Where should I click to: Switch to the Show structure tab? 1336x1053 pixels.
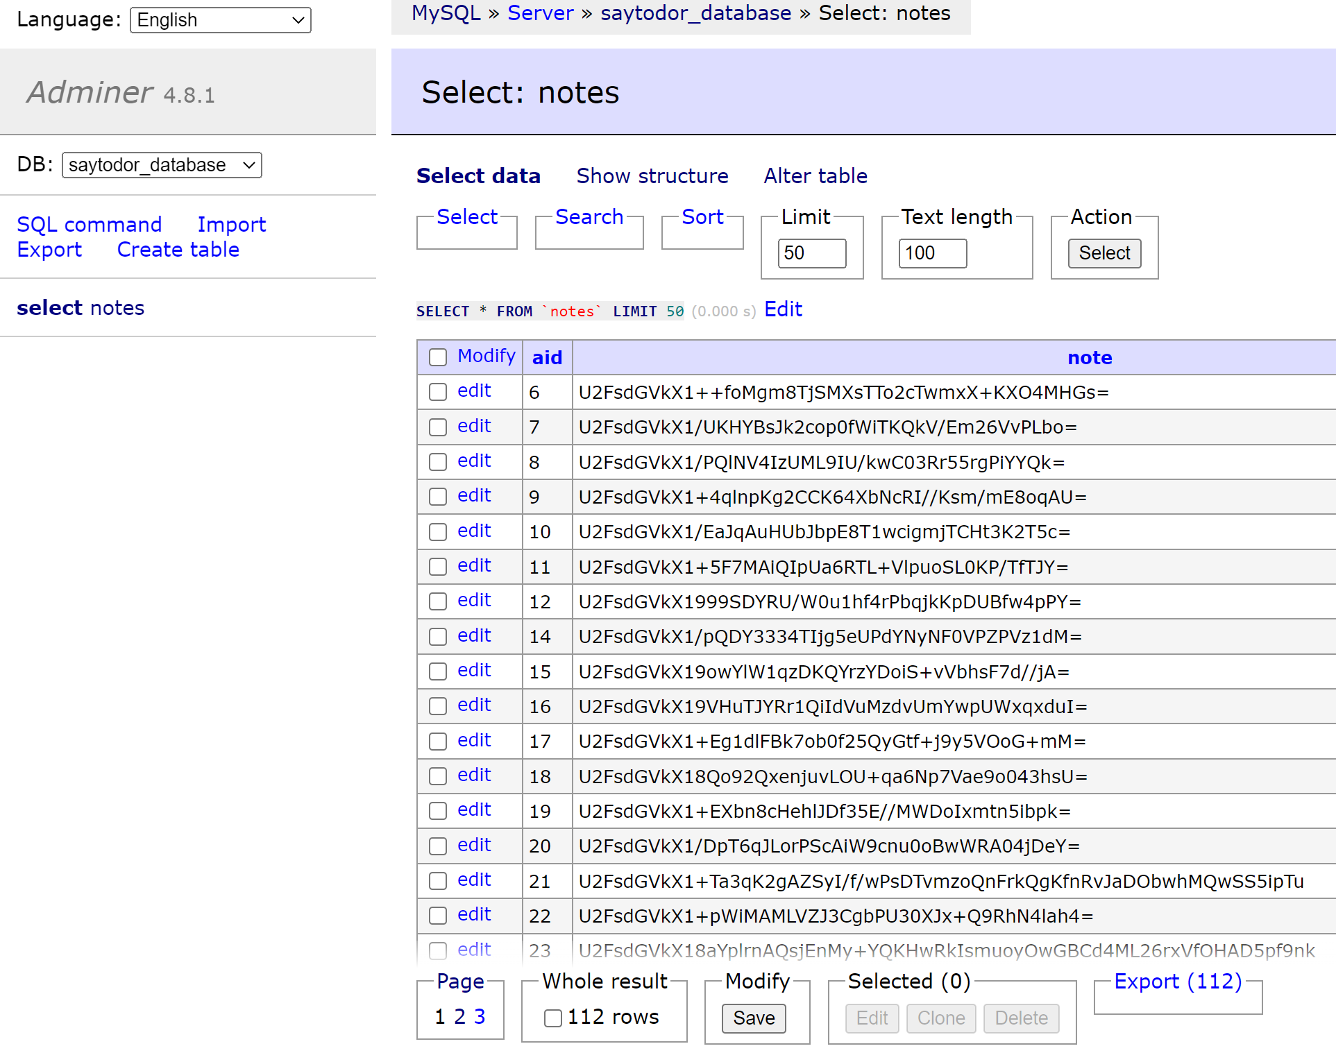coord(652,176)
